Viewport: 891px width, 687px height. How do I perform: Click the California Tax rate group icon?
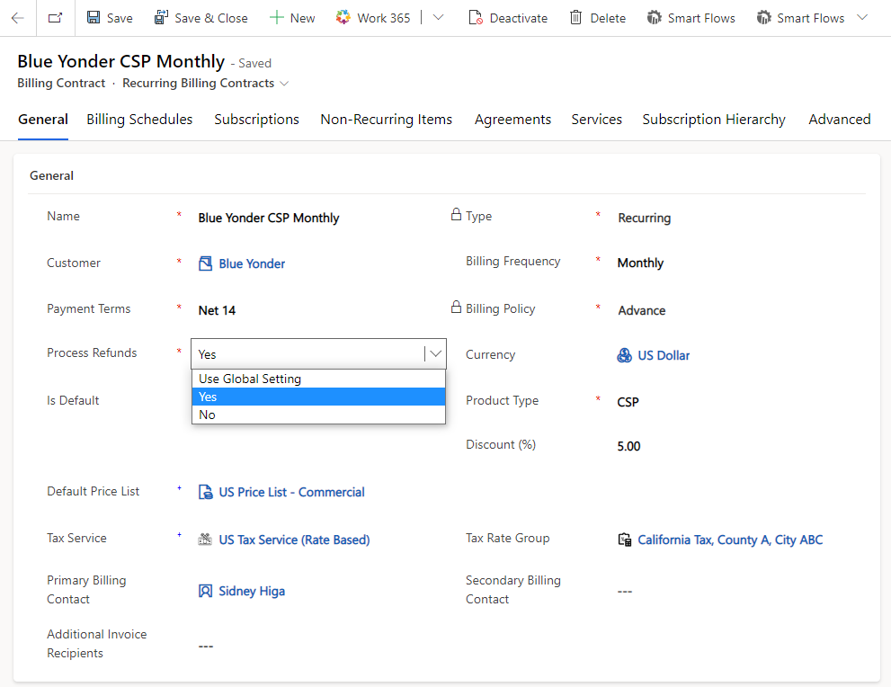point(625,540)
